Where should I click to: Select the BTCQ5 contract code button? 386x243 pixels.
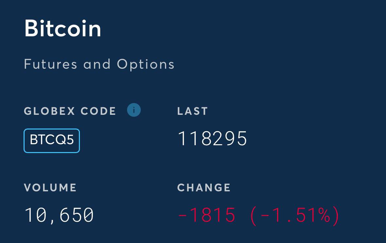pos(52,141)
